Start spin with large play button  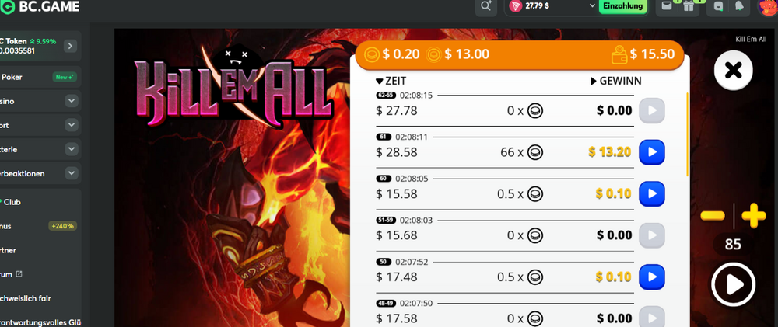coord(733,285)
